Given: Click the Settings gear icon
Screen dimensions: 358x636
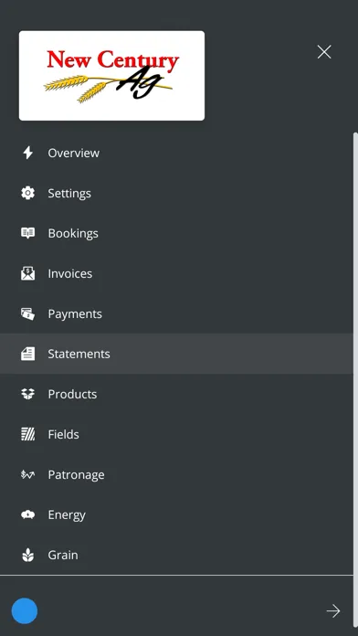Looking at the screenshot, I should (27, 193).
